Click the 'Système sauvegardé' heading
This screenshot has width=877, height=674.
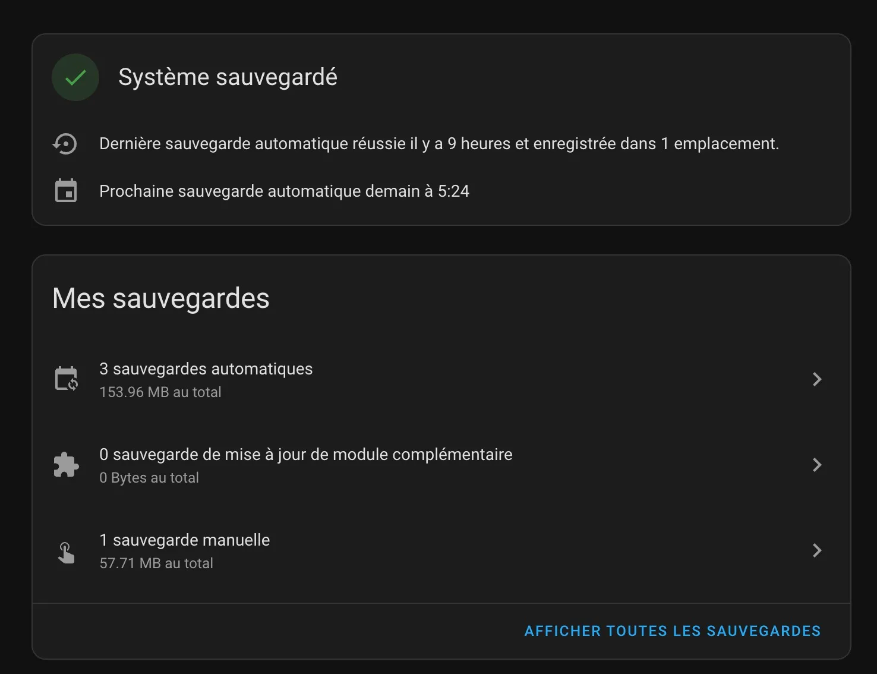pyautogui.click(x=229, y=77)
